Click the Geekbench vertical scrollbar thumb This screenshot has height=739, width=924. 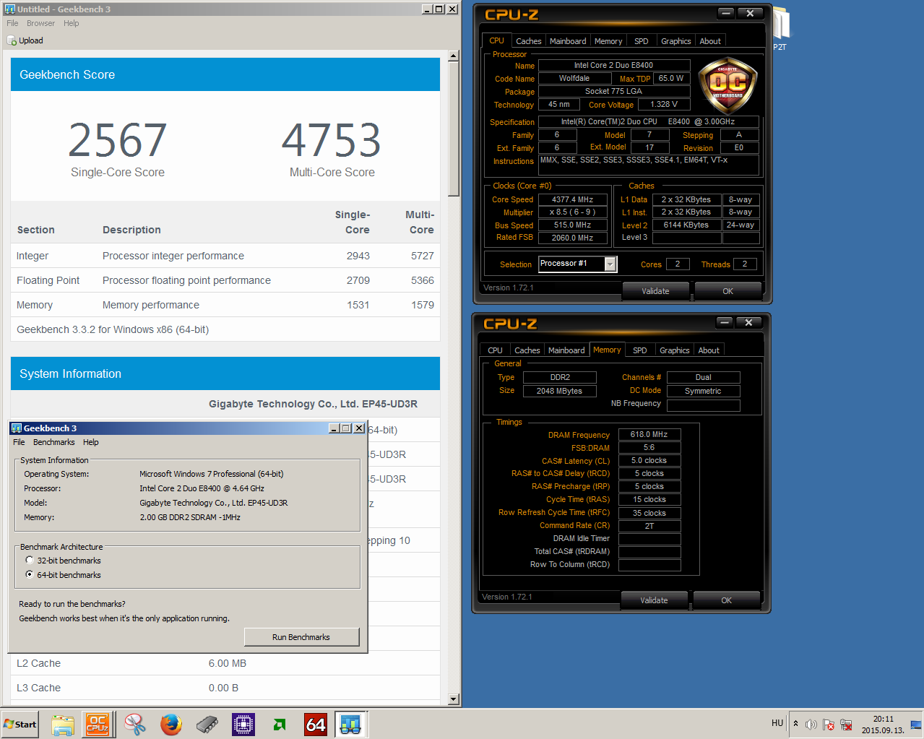click(x=454, y=129)
